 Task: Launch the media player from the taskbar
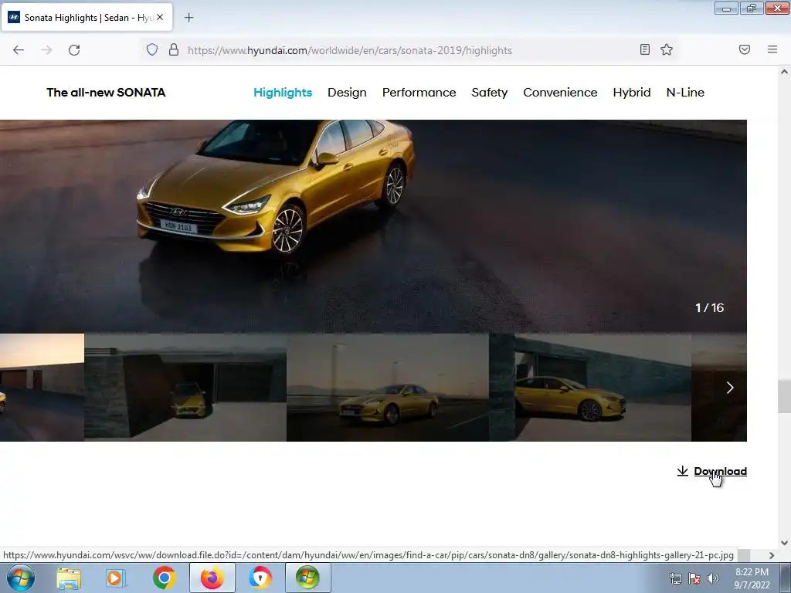116,578
